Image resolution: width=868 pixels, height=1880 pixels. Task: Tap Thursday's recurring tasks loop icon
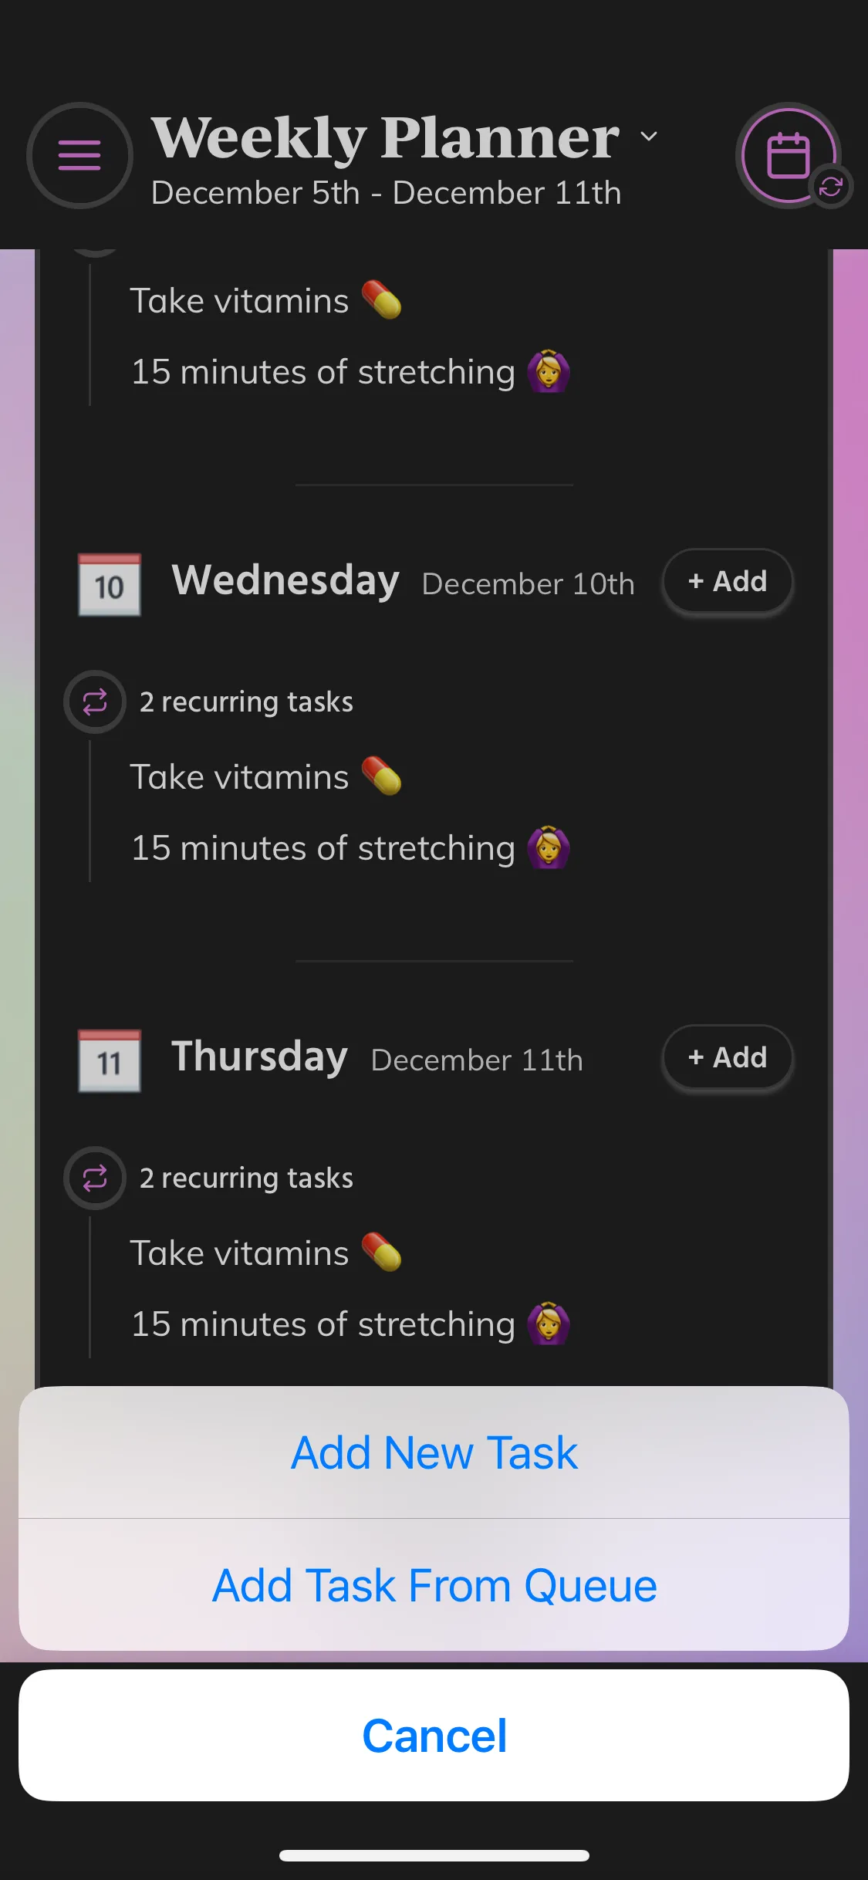point(95,1178)
